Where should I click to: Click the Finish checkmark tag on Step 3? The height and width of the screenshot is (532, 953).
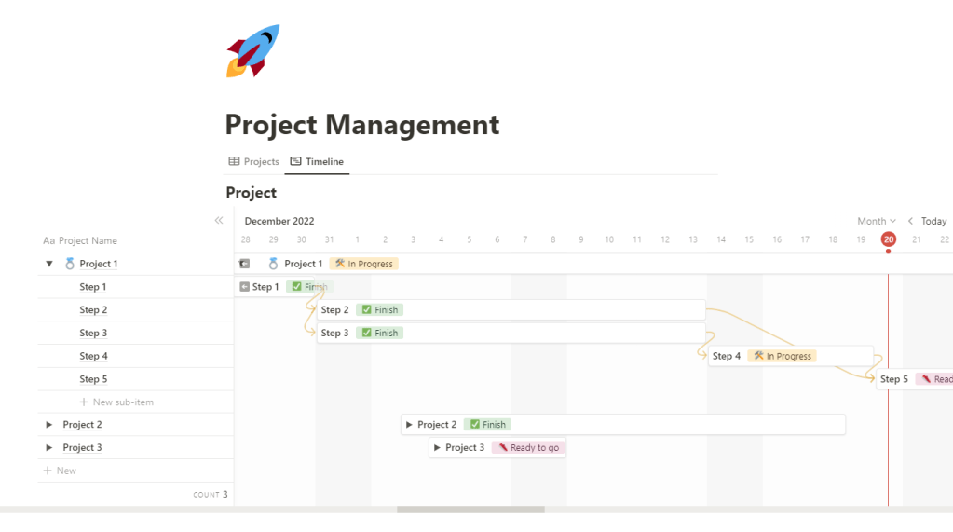[379, 333]
